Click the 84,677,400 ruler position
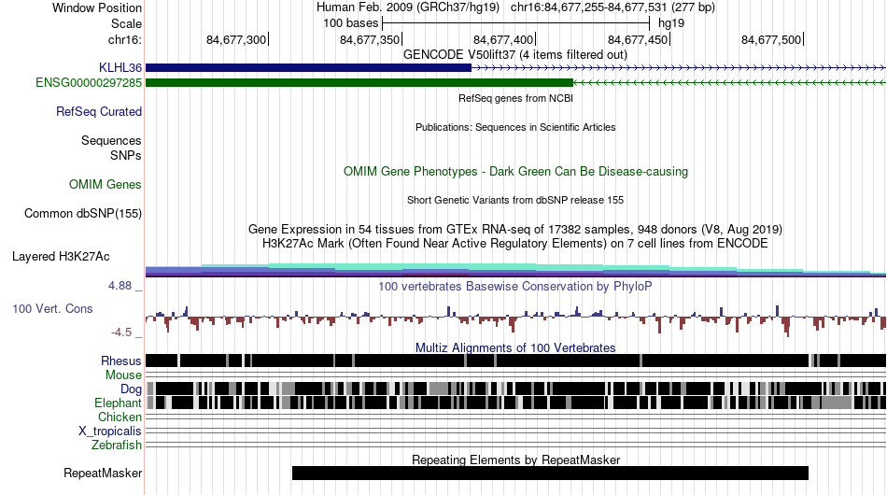The height and width of the screenshot is (495, 887). click(x=503, y=39)
